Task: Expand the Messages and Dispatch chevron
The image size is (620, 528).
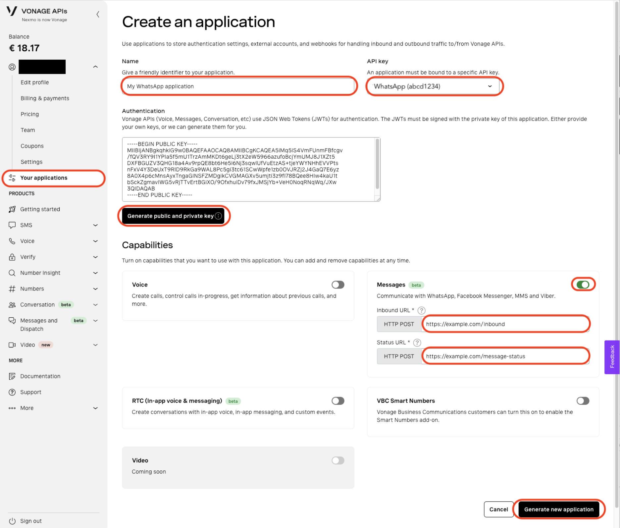Action: pos(95,321)
